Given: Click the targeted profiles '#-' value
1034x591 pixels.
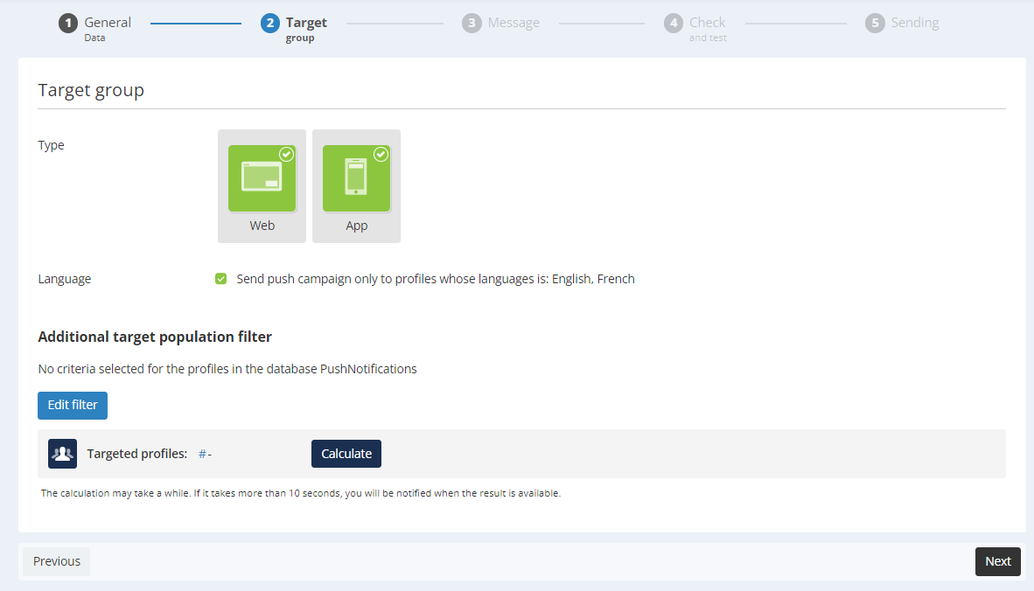Looking at the screenshot, I should (205, 454).
